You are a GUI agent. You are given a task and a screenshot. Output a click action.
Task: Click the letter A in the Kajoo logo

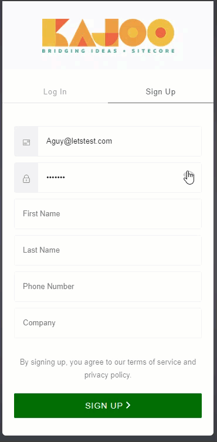pos(82,32)
